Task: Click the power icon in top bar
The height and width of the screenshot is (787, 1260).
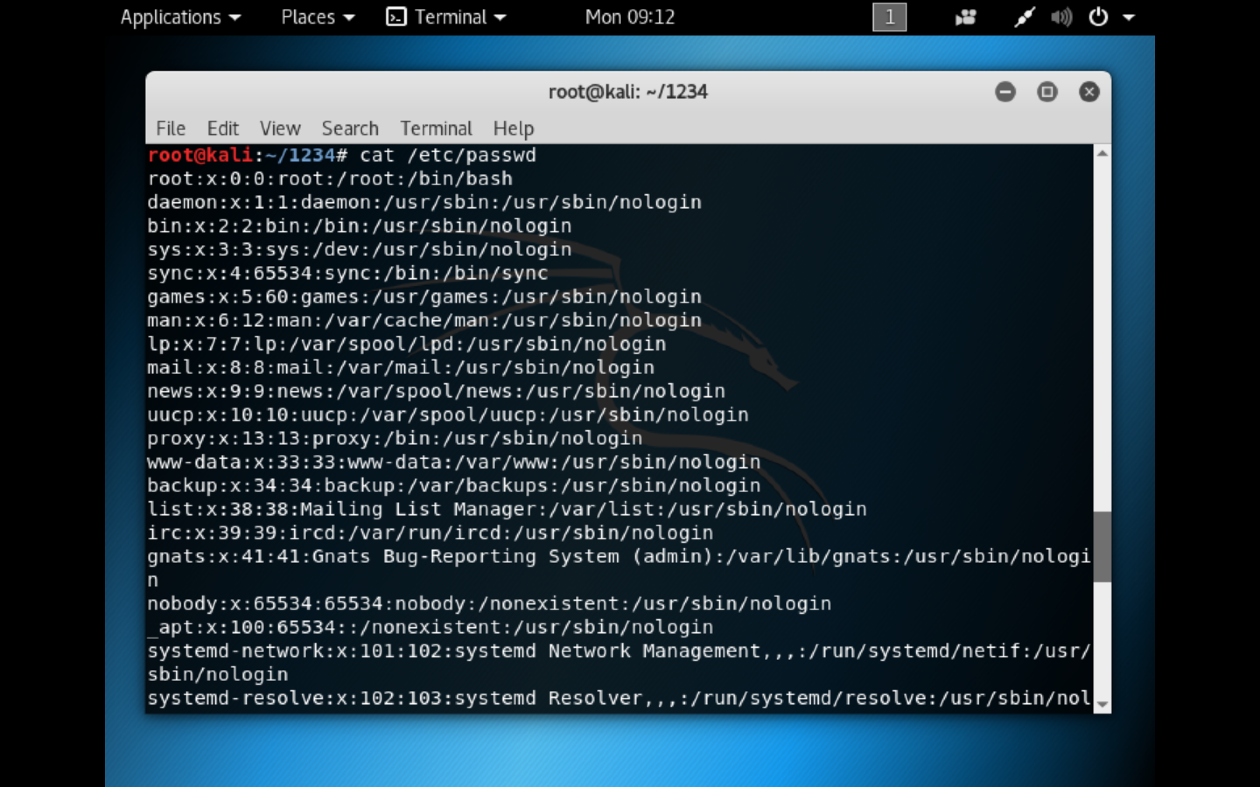Action: point(1098,17)
